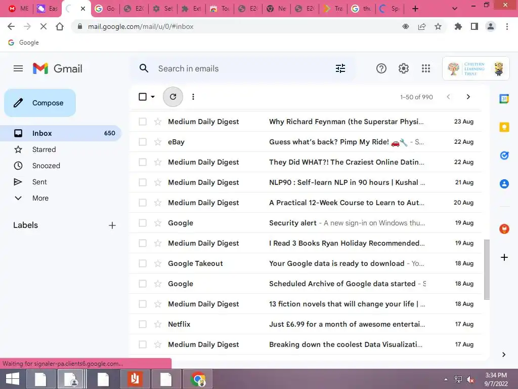Viewport: 518px width, 389px height.
Task: Open account profile avatar
Action: tap(498, 68)
